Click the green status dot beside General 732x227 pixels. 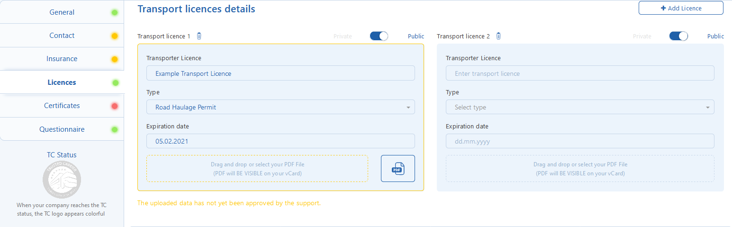coord(115,12)
